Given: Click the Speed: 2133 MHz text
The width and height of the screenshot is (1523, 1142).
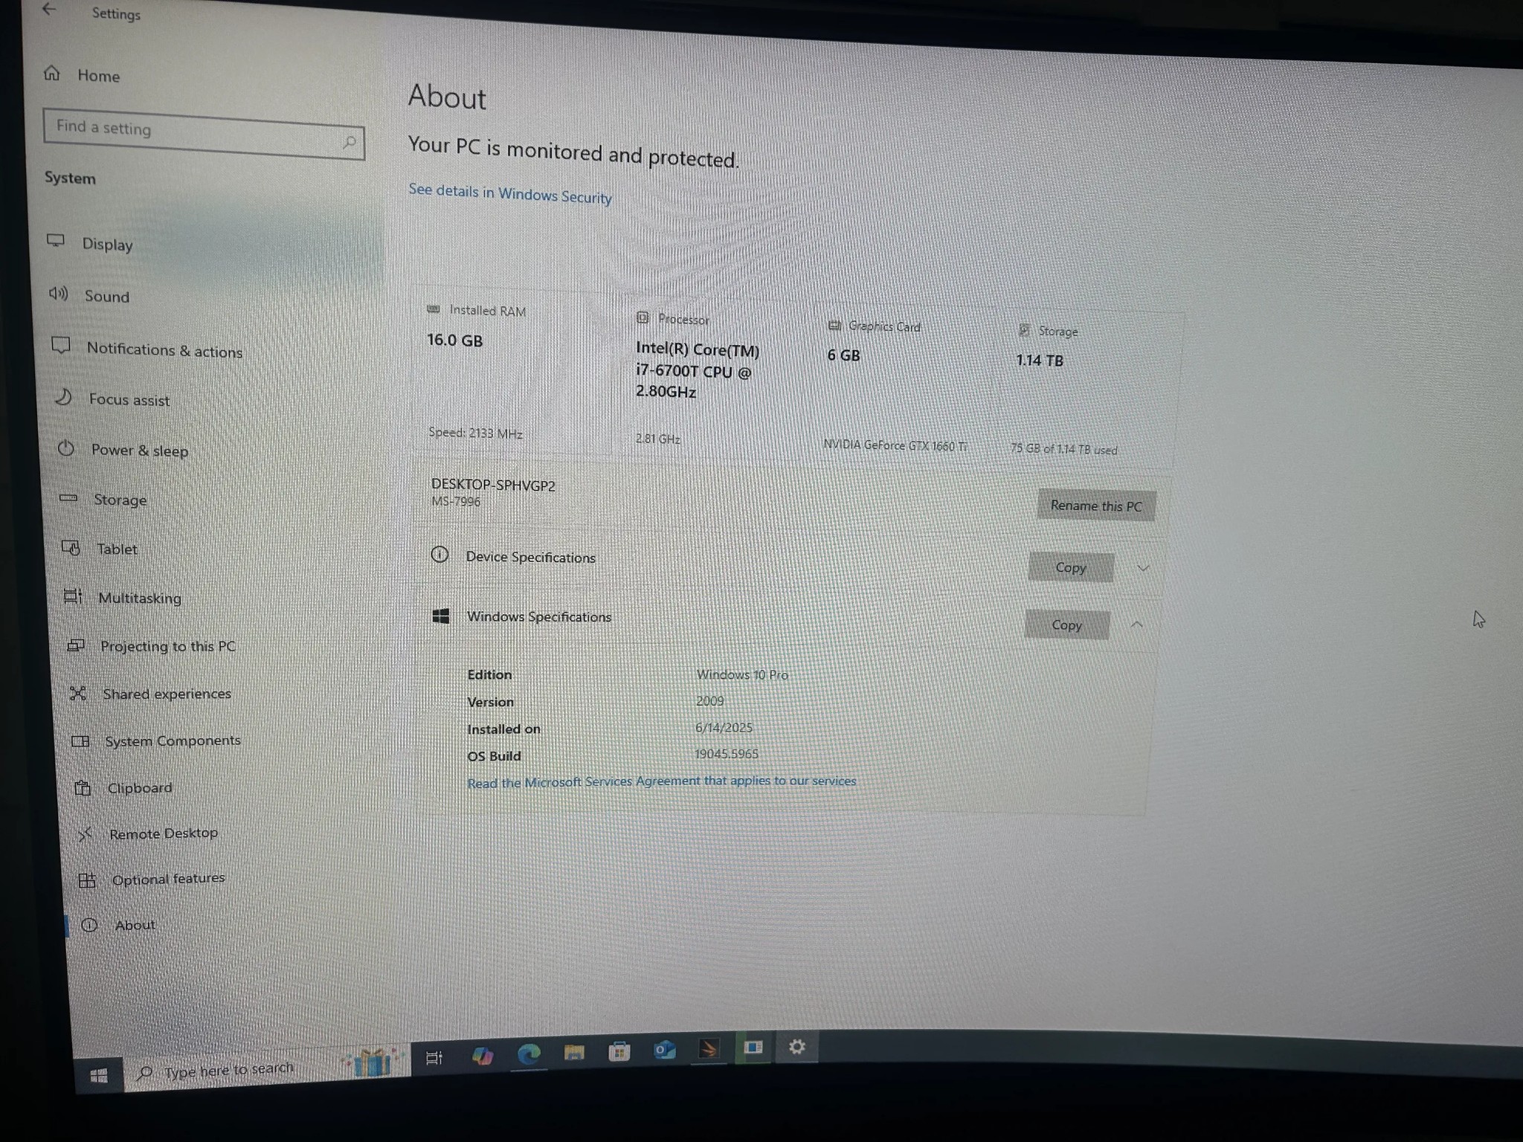Looking at the screenshot, I should tap(475, 433).
